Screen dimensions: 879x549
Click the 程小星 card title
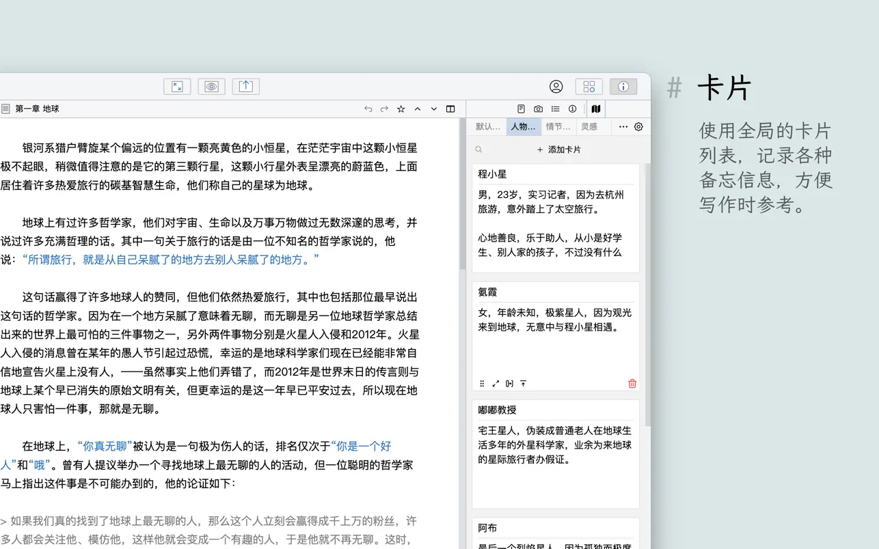coord(493,174)
